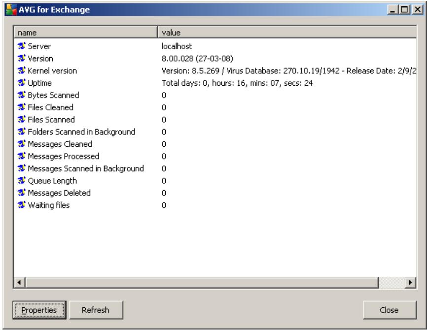Click the Queue Length value 0
428x330 pixels.
(x=164, y=181)
